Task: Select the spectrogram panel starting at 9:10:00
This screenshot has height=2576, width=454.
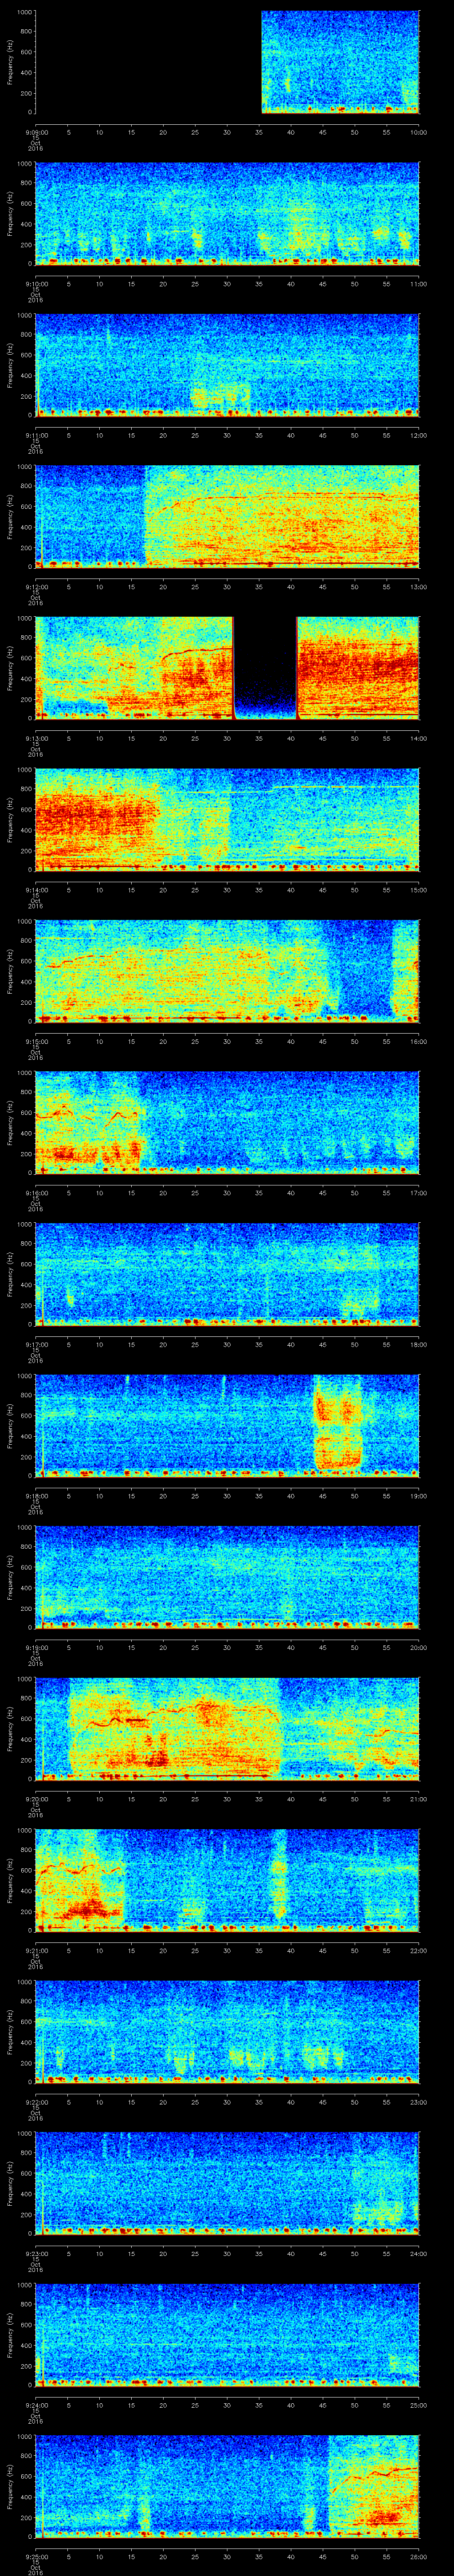Action: point(227,214)
